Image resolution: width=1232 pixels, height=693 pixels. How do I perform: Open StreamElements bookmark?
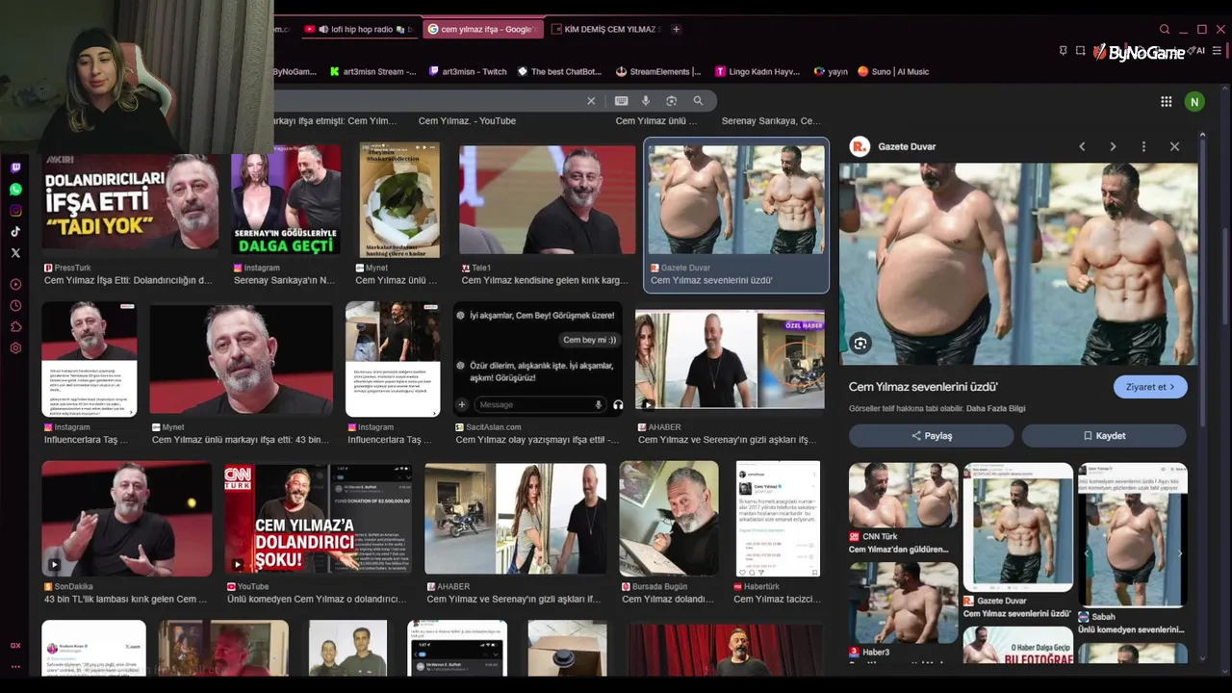(659, 71)
